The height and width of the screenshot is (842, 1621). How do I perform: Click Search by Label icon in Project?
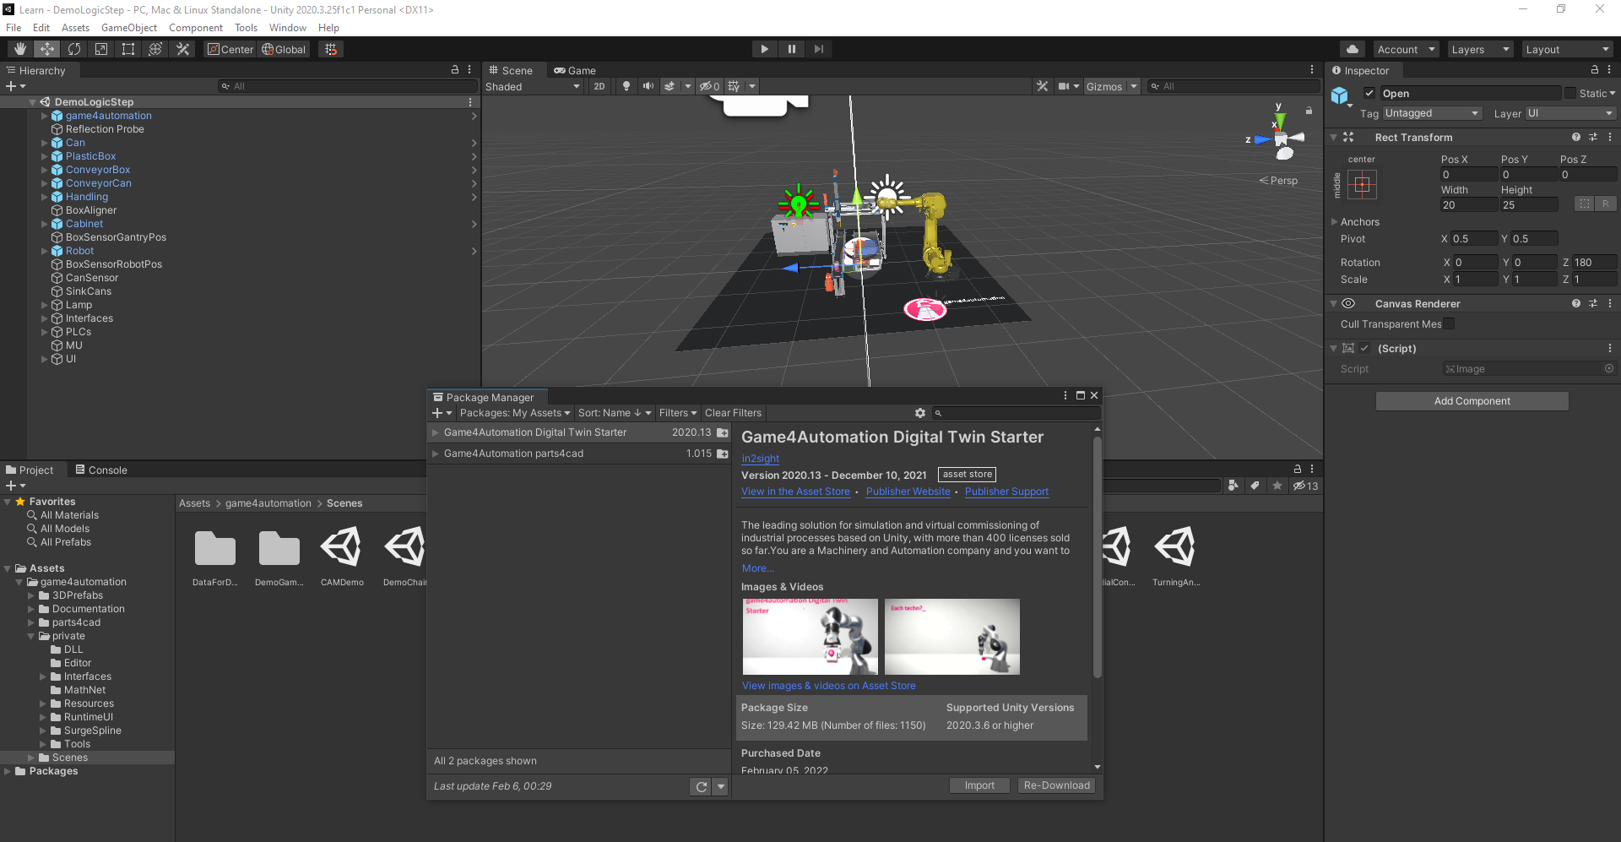point(1255,486)
